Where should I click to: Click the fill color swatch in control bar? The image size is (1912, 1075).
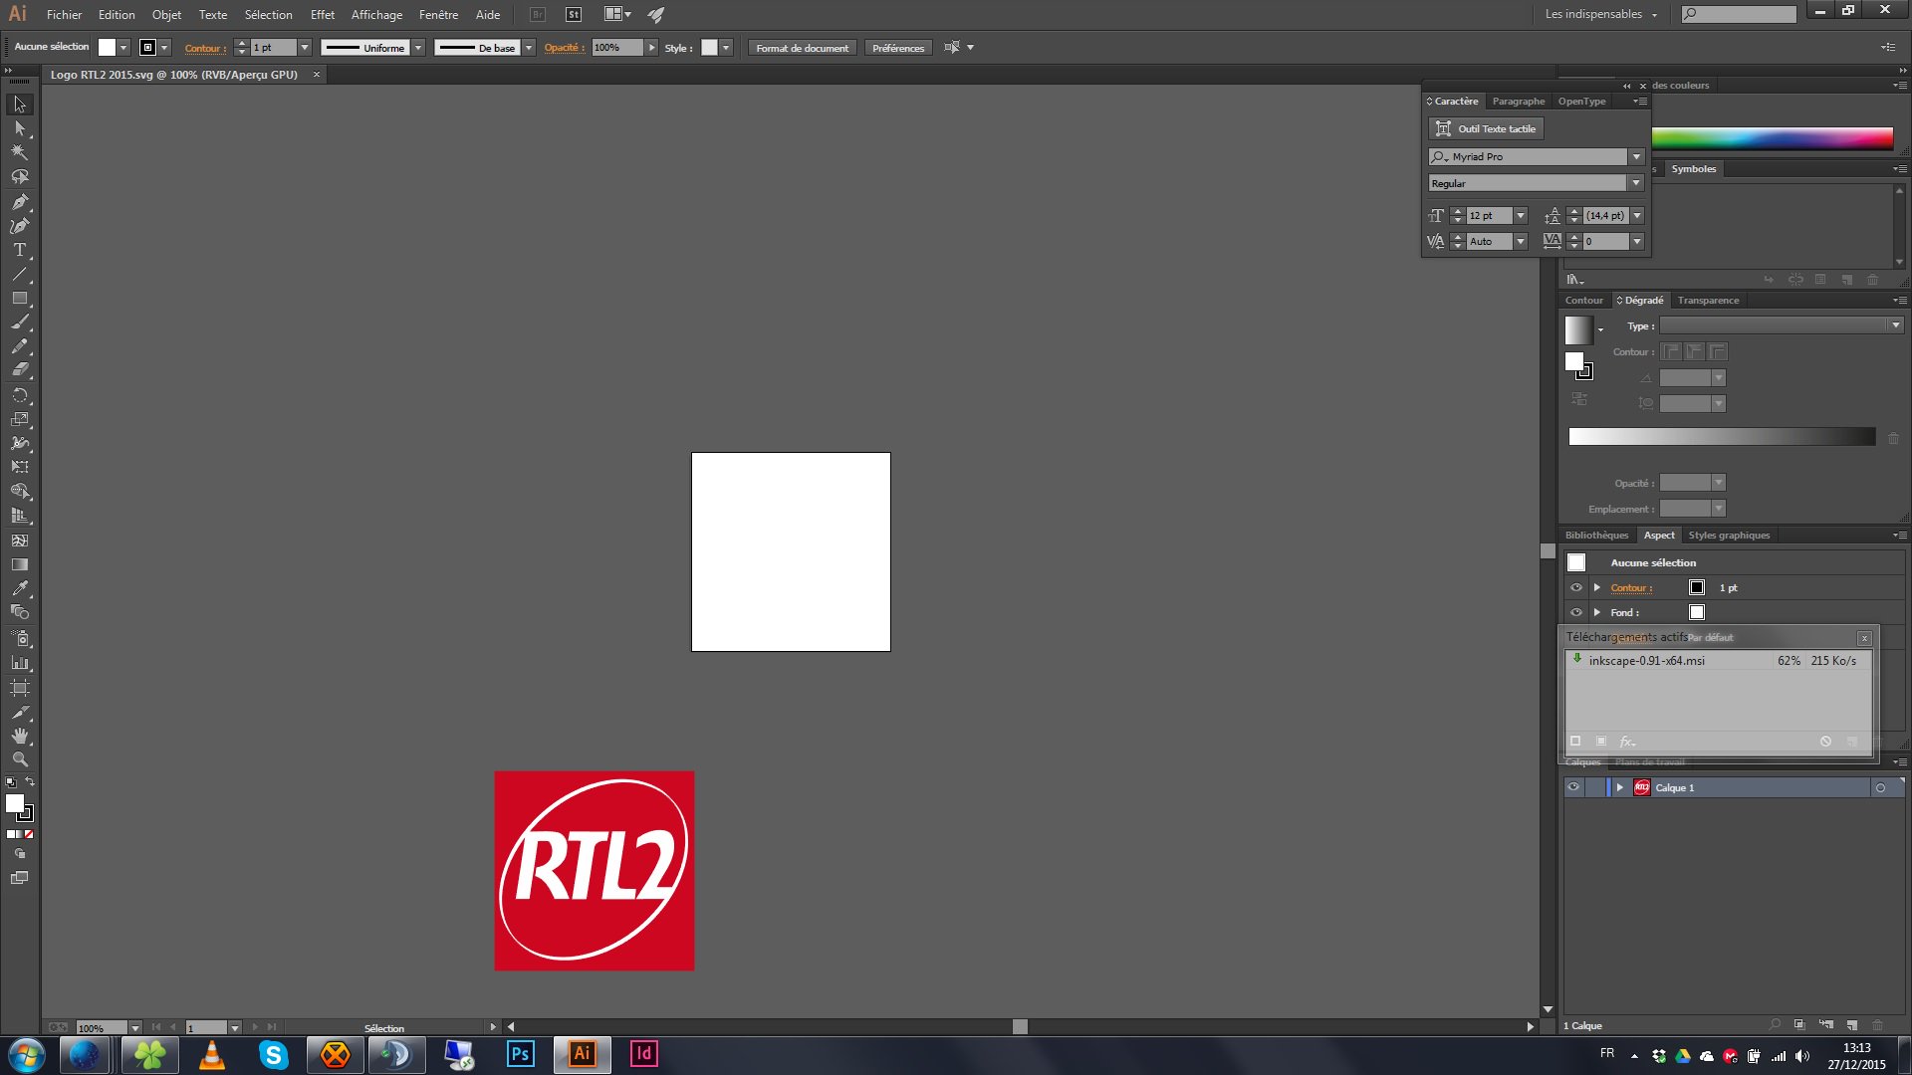[x=107, y=48]
